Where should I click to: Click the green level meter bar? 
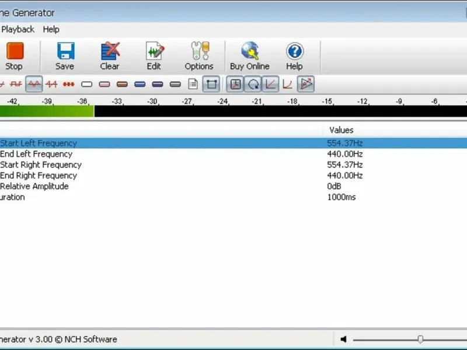pos(47,111)
